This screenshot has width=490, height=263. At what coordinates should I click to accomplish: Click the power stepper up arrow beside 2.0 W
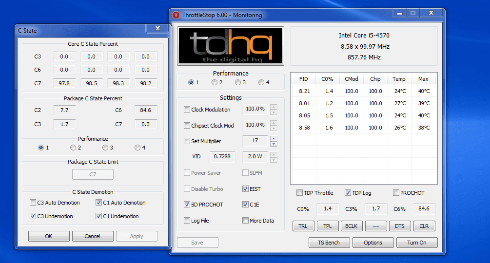point(274,154)
